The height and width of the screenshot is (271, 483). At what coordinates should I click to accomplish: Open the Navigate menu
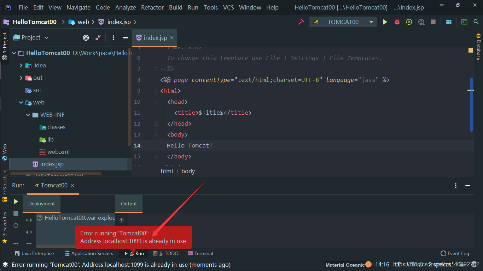pyautogui.click(x=78, y=7)
